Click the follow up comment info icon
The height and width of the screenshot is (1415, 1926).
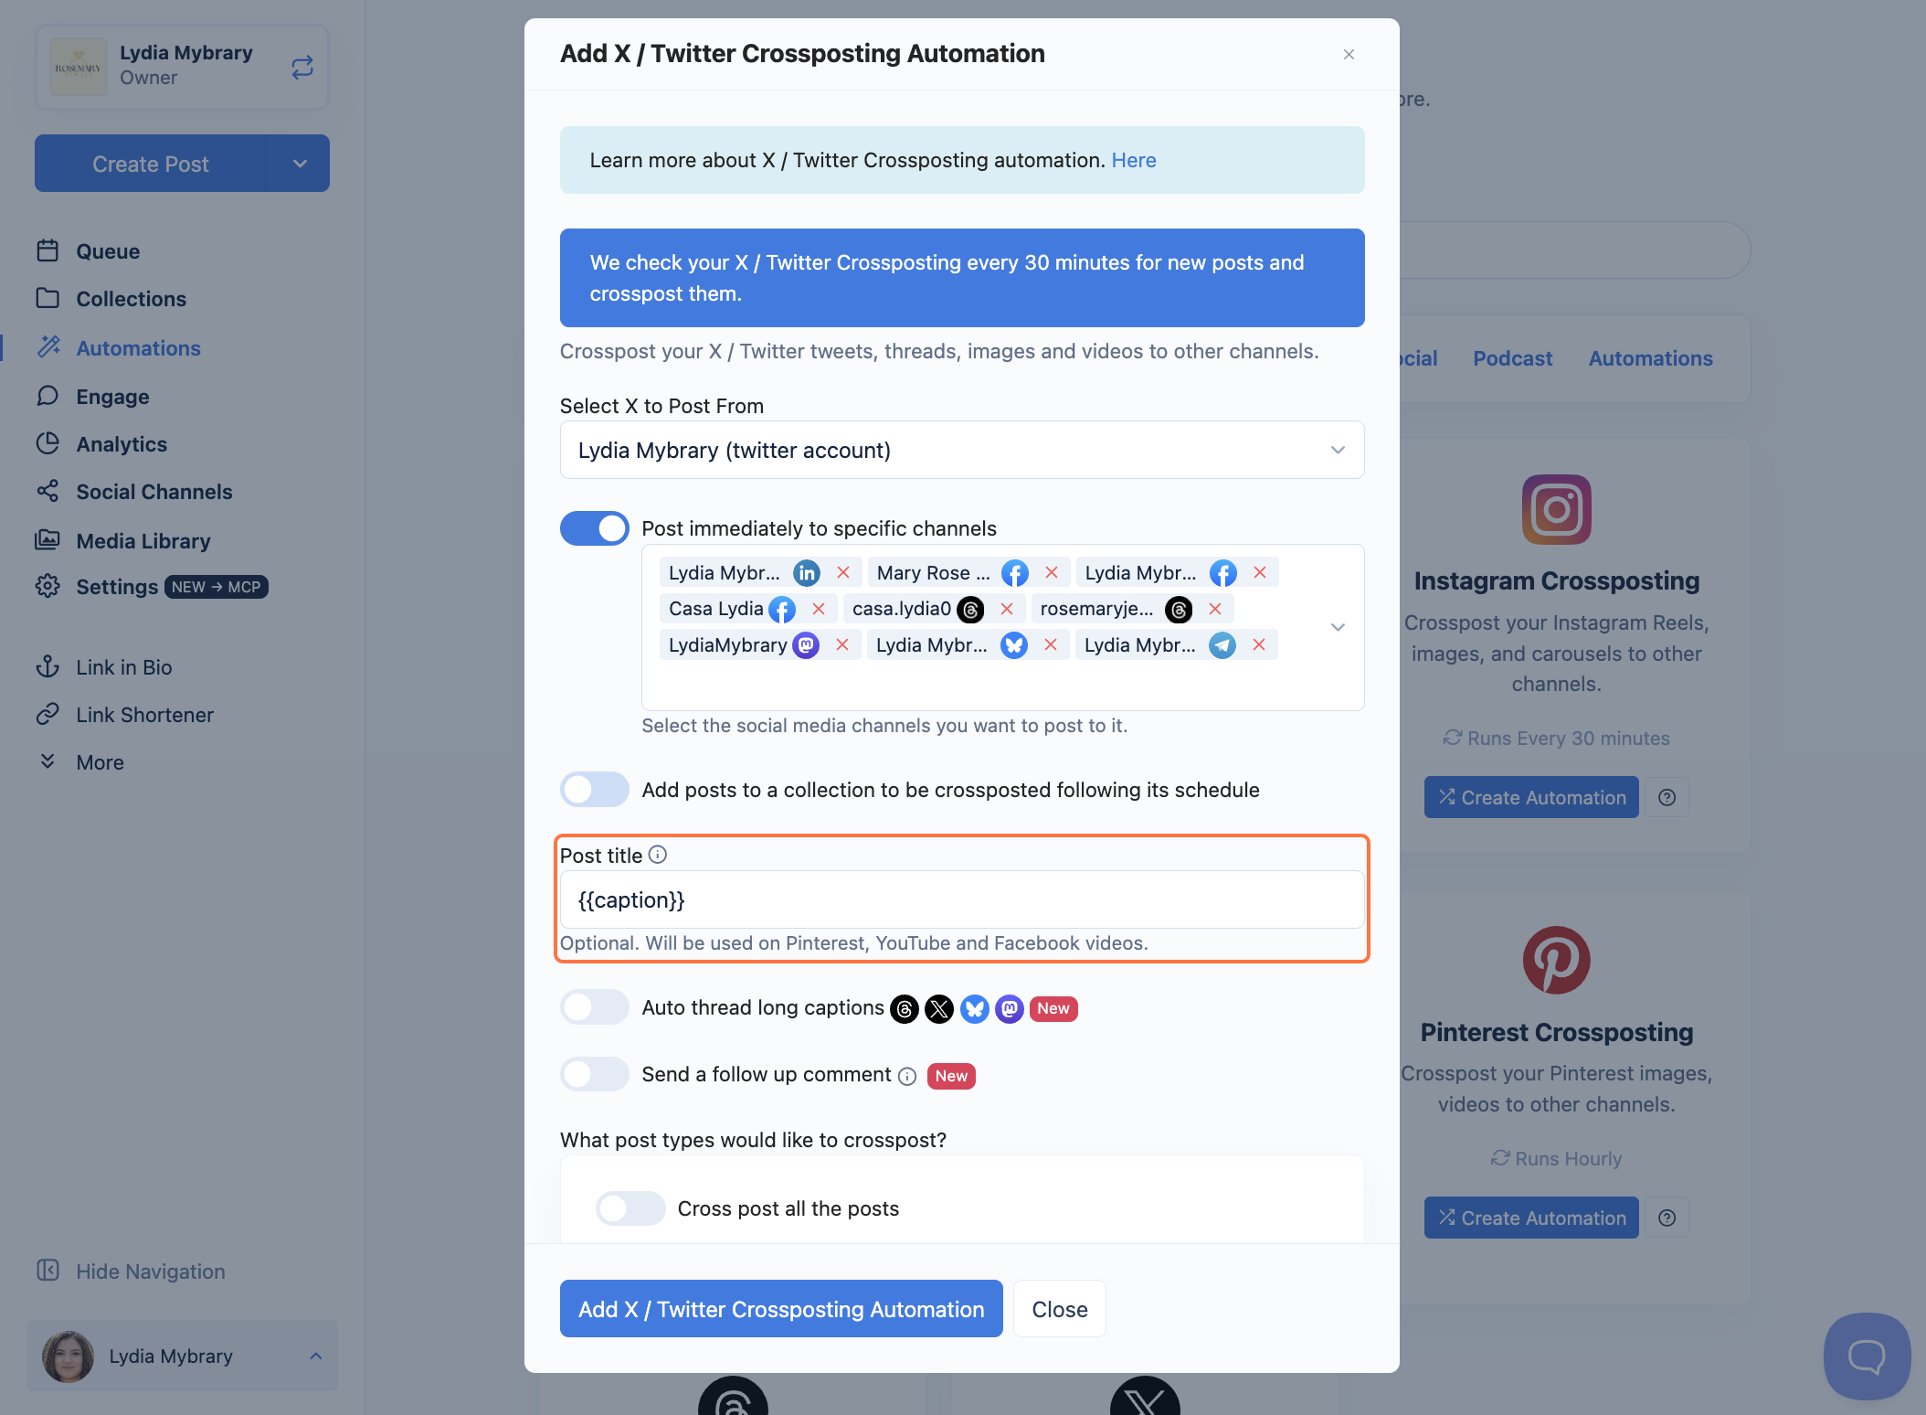(907, 1076)
